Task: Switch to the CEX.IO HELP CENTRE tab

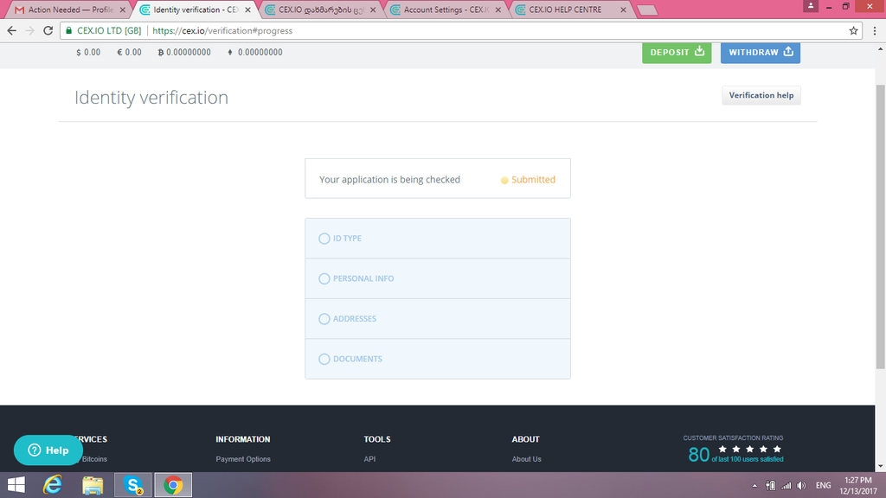Action: pos(571,10)
